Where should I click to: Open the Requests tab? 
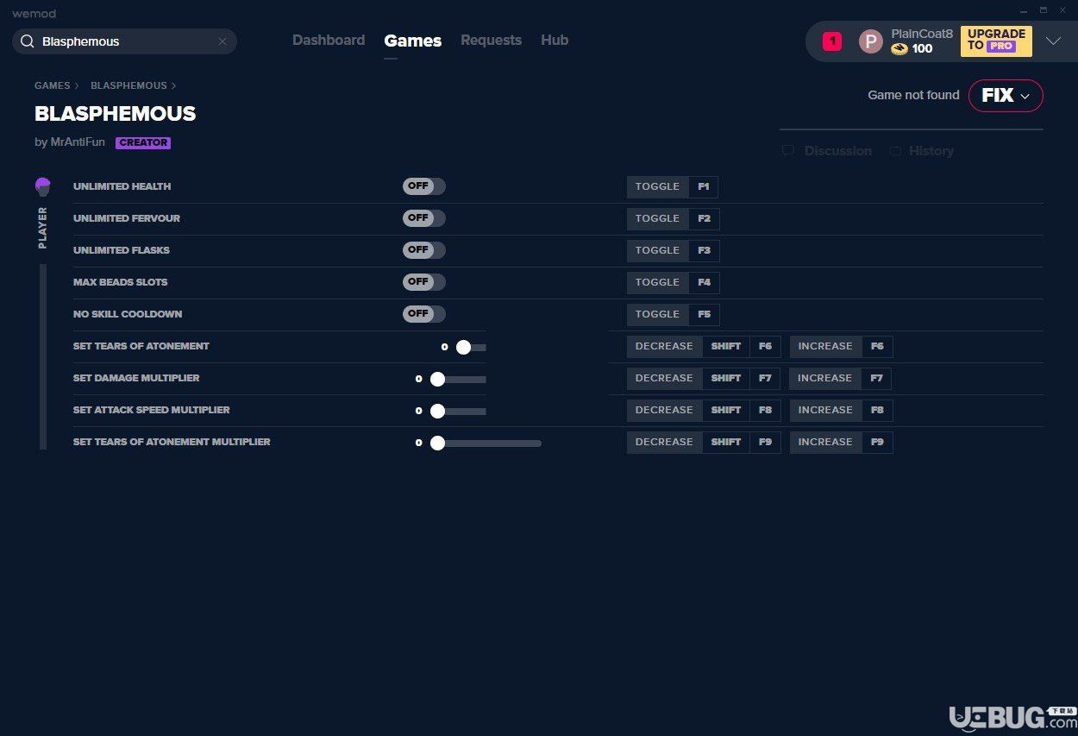pyautogui.click(x=491, y=41)
